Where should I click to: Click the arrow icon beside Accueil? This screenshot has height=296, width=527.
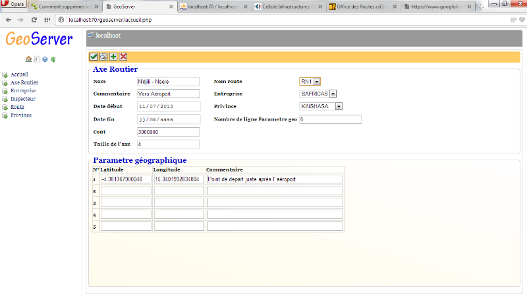pos(5,74)
